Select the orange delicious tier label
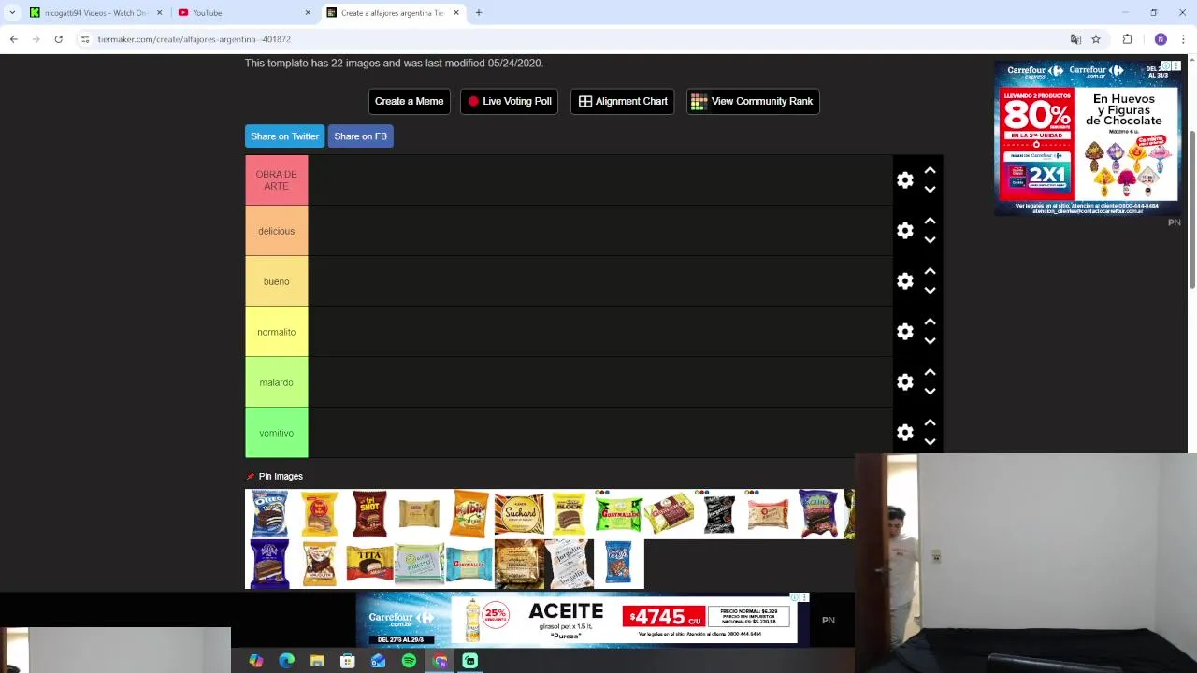The width and height of the screenshot is (1197, 673). [x=276, y=231]
